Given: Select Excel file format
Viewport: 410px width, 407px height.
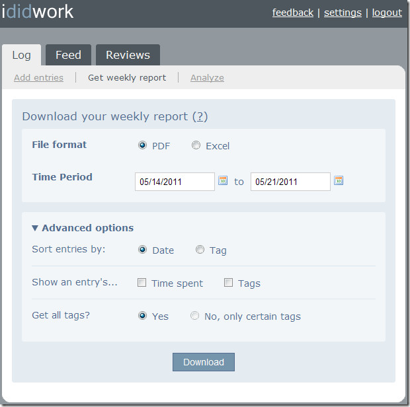Looking at the screenshot, I should point(196,145).
